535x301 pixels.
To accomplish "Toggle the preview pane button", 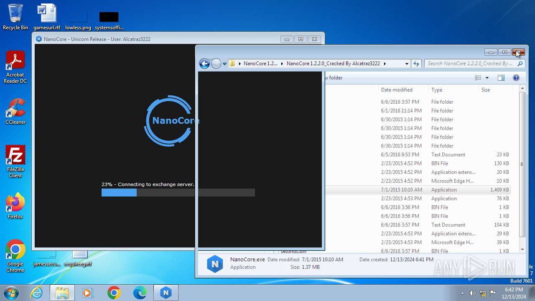I will (x=501, y=78).
